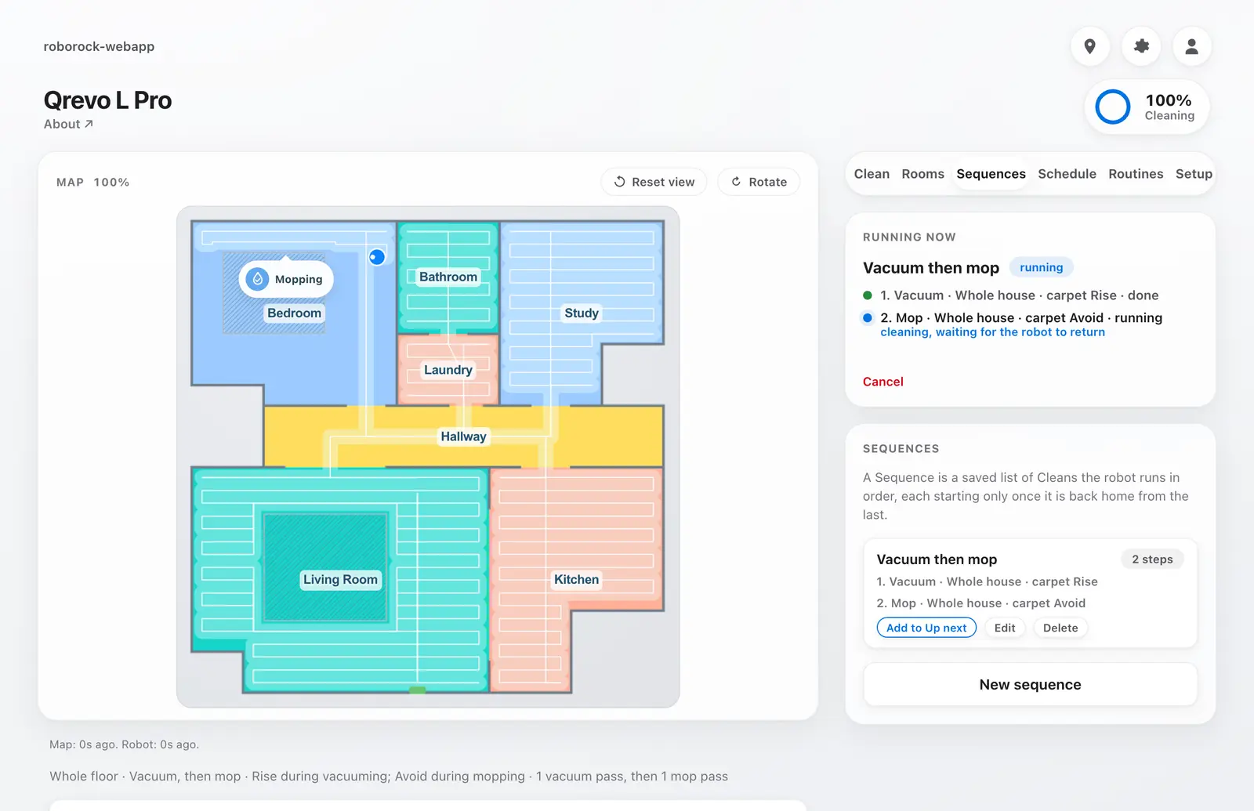The height and width of the screenshot is (811, 1254).
Task: Edit the Vacuum then mop sequence
Action: coord(1005,628)
